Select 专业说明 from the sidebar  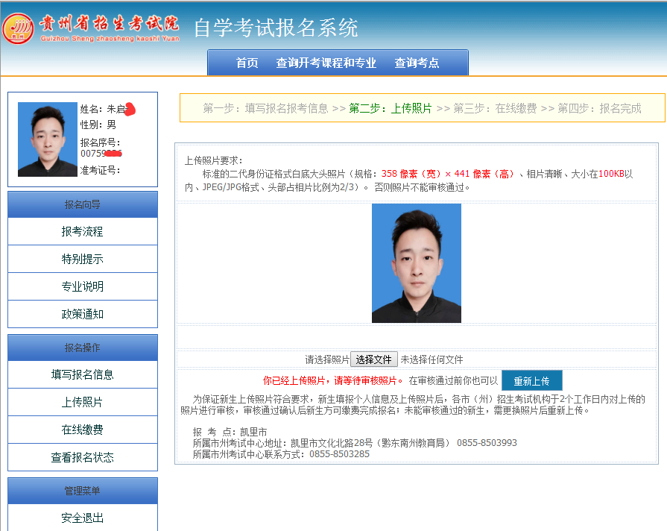click(x=83, y=287)
